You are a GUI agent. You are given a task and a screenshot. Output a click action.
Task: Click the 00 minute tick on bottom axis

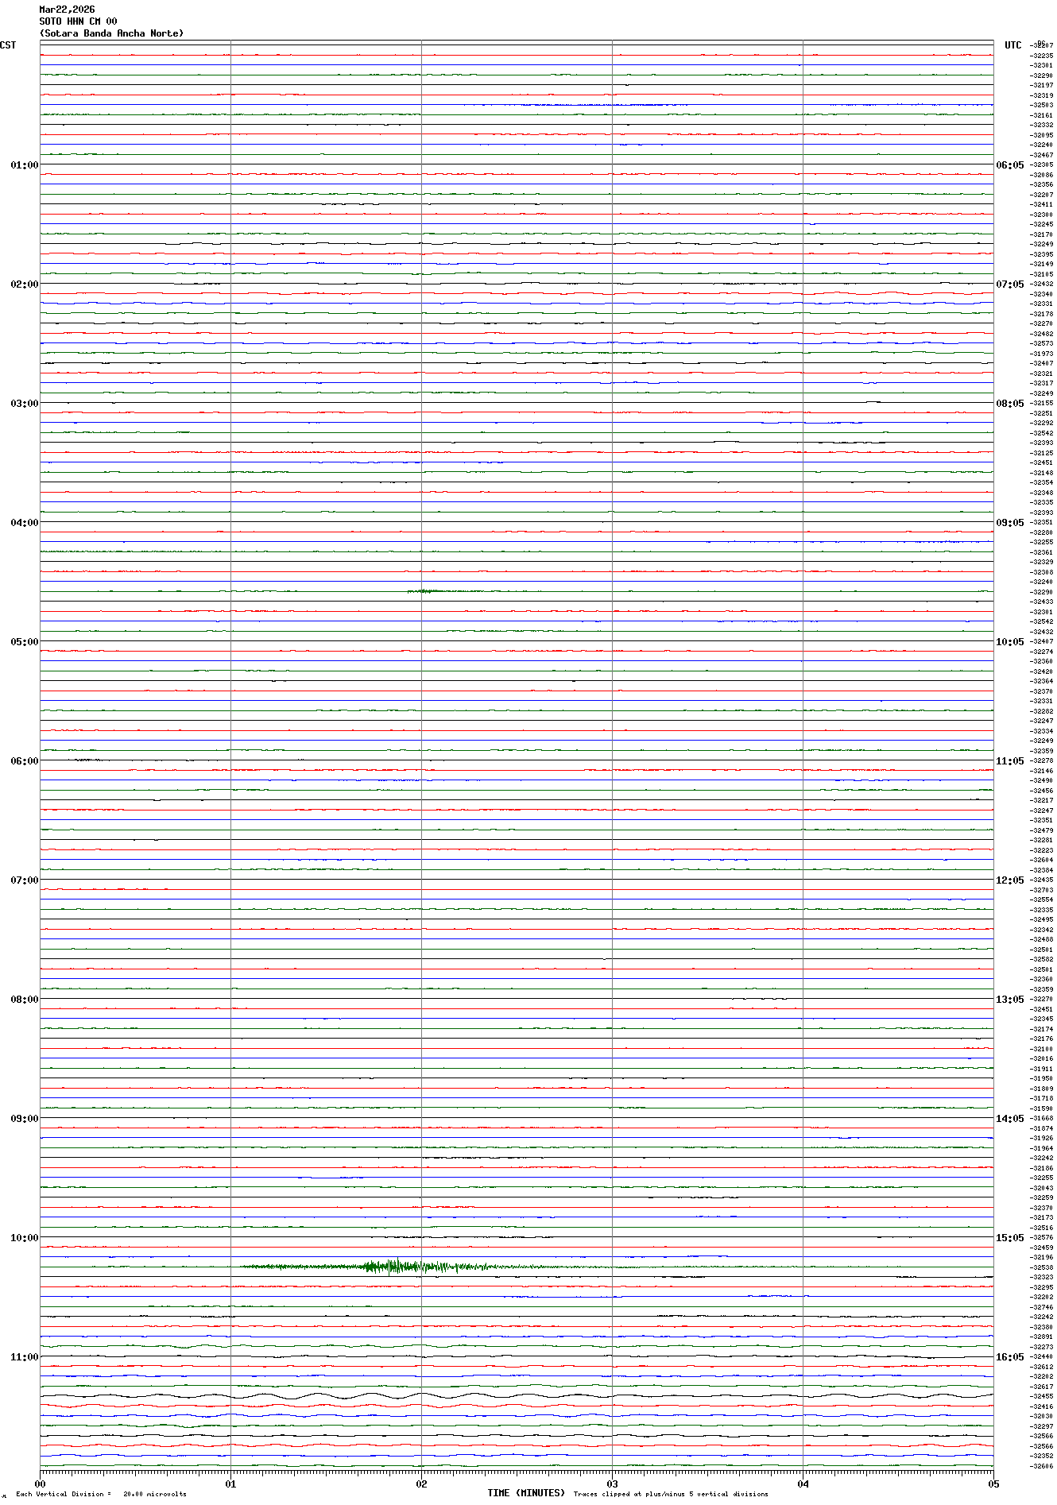click(41, 1484)
